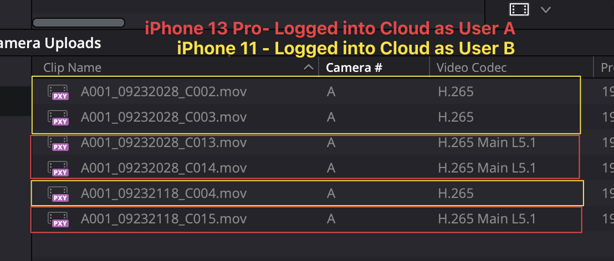Select clip A001_09232028_C002.mov
The image size is (614, 261).
(x=163, y=92)
